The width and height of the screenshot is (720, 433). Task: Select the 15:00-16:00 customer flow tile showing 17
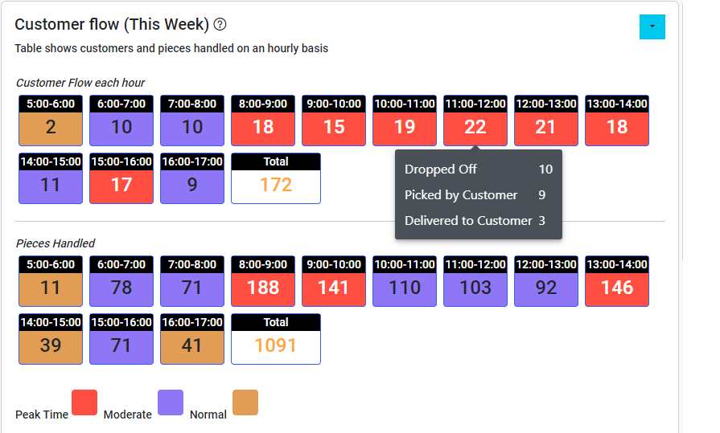pos(121,178)
